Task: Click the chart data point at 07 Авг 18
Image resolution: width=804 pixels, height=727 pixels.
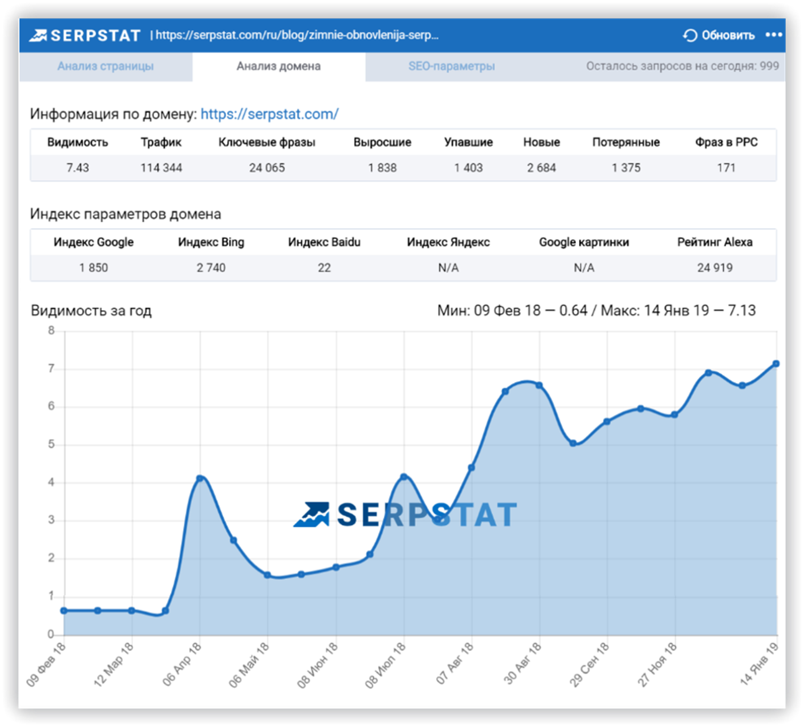Action: 471,467
